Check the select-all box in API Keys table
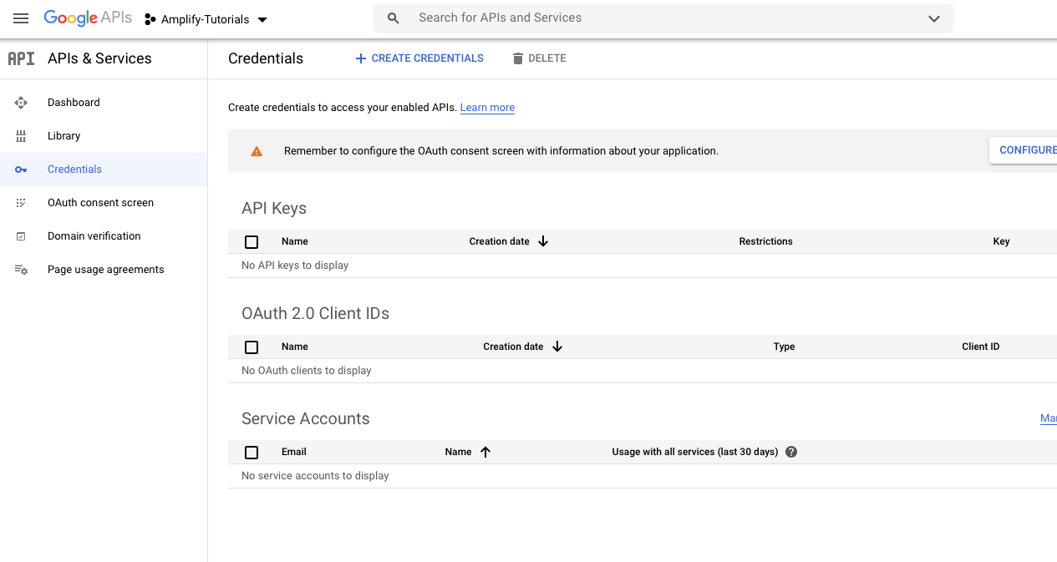This screenshot has width=1057, height=562. coord(252,241)
